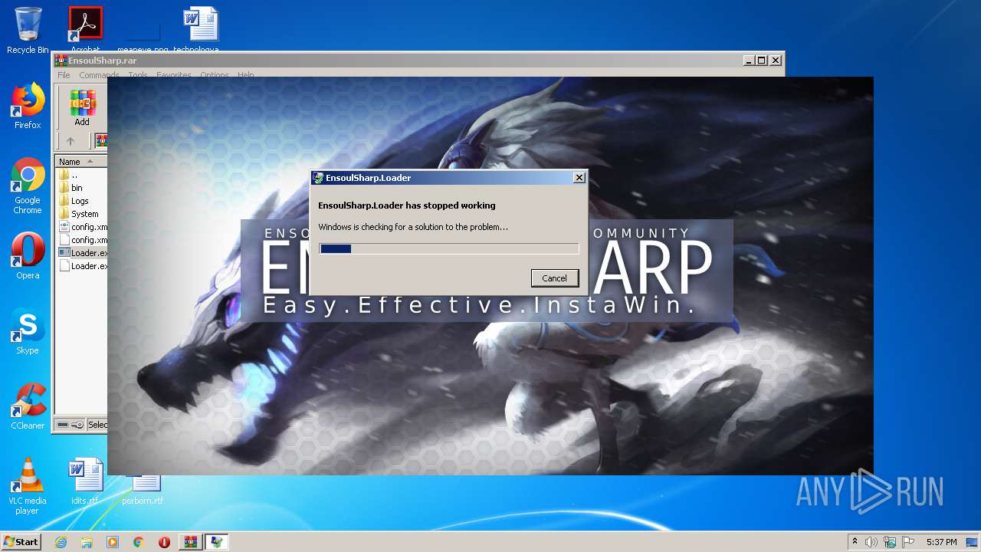This screenshot has width=981, height=552.
Task: Cancel the Windows solution check
Action: point(554,278)
